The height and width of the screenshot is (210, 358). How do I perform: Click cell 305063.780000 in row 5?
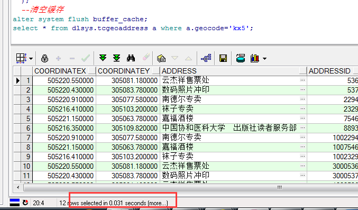point(128,118)
